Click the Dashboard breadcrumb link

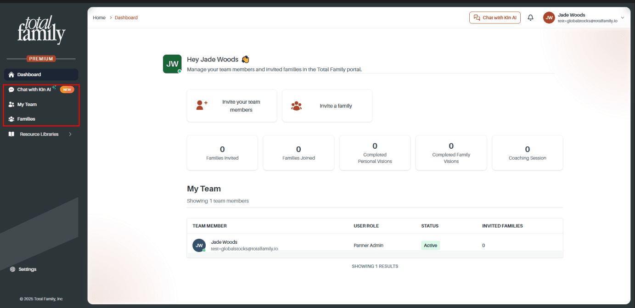click(126, 17)
